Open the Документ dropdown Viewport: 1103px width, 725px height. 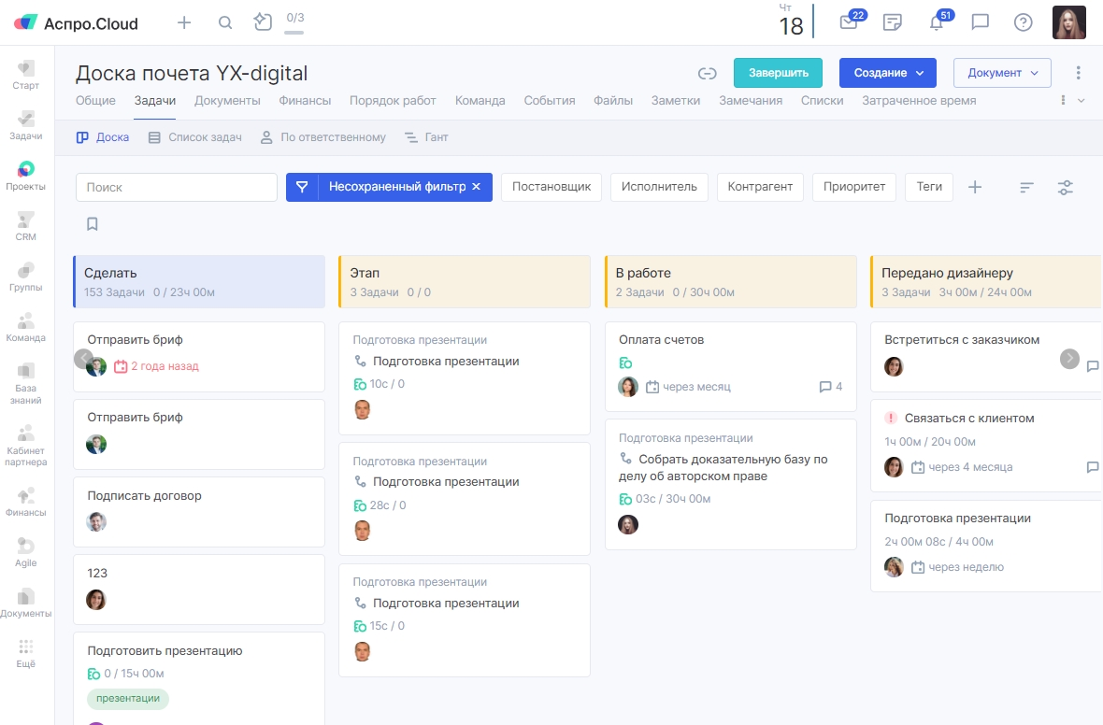[x=1002, y=73]
